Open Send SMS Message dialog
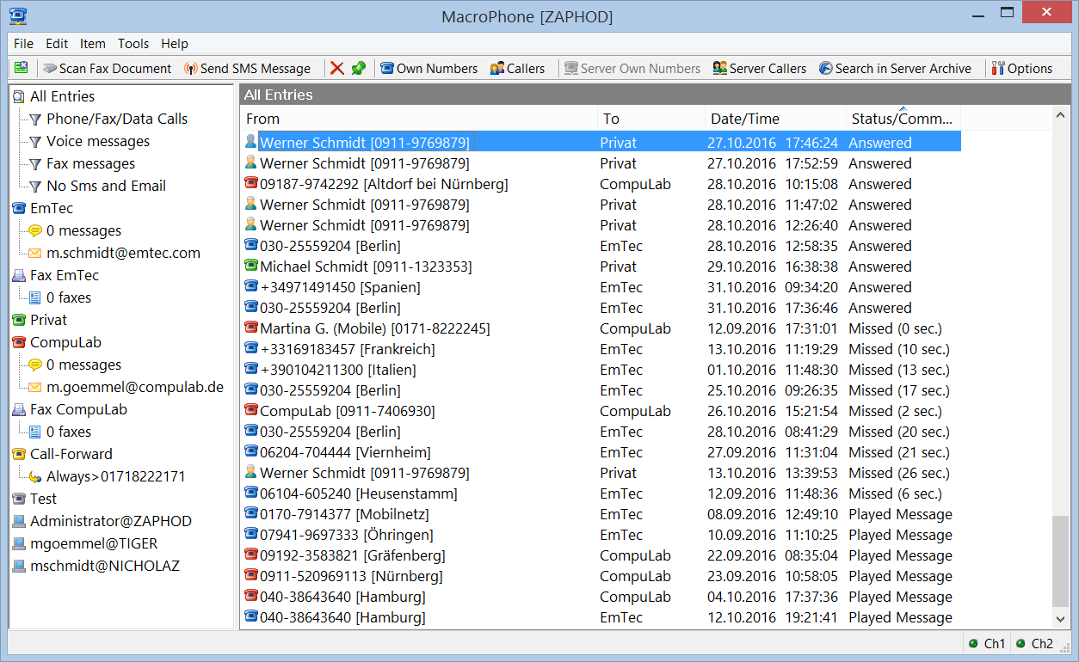1079x662 pixels. coord(248,69)
